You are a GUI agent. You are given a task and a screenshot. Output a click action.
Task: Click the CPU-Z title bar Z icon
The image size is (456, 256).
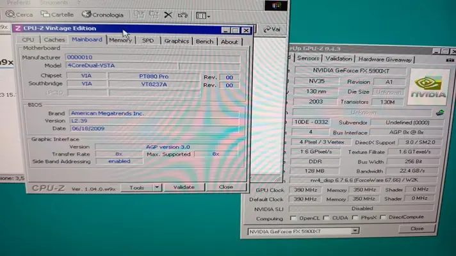tap(18, 28)
